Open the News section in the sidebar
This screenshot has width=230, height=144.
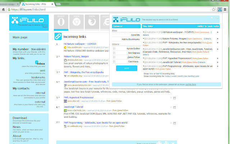coord(17,127)
